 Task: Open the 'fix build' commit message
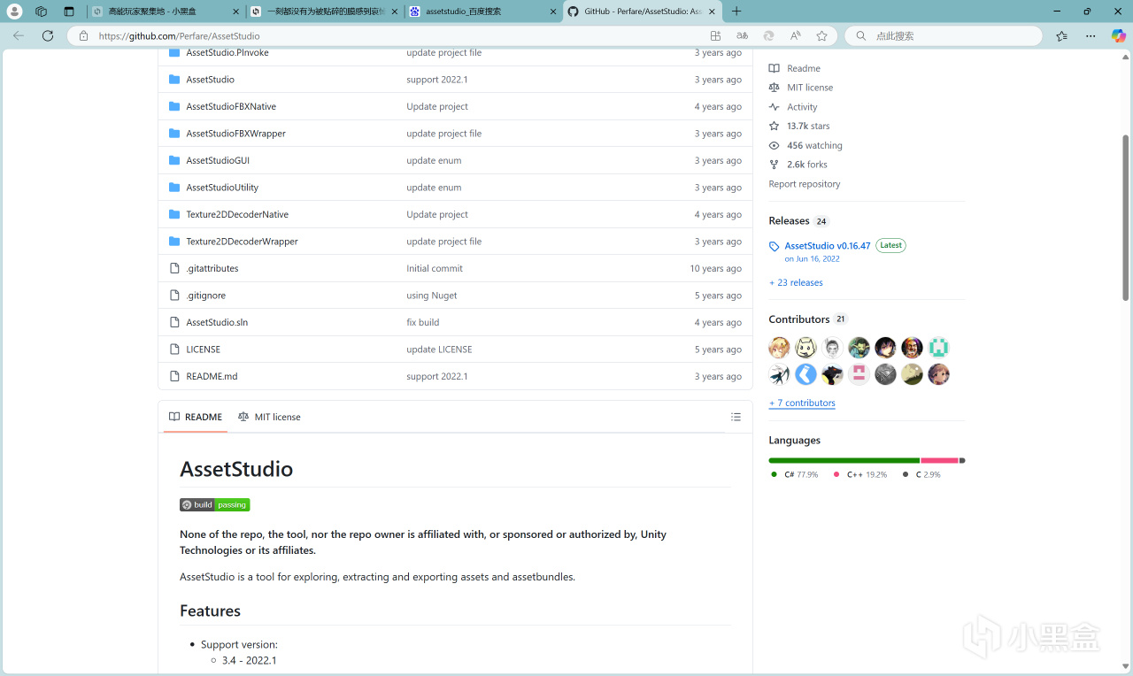click(423, 322)
